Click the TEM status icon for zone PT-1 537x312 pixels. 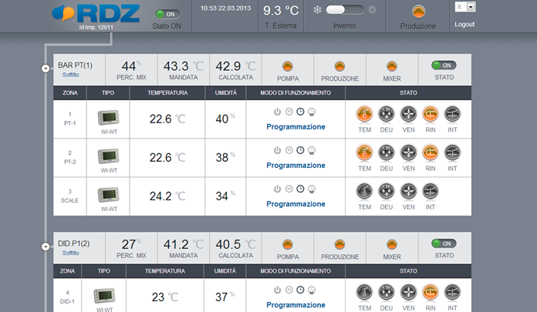coord(364,114)
